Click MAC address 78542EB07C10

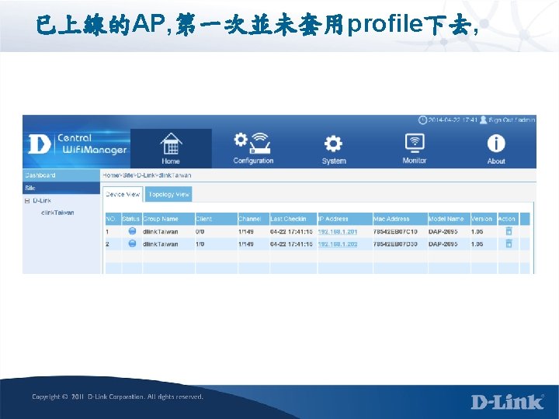[395, 231]
